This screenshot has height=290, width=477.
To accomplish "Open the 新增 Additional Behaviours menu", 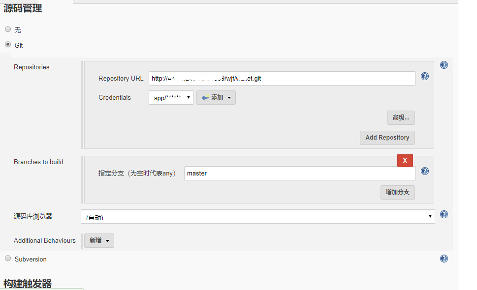I will (x=99, y=240).
